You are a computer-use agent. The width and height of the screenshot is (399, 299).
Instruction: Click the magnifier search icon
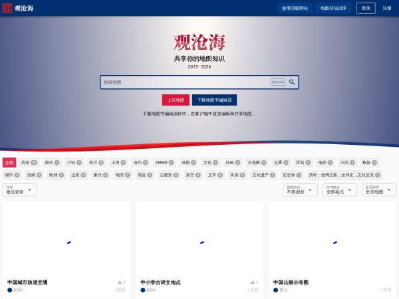coord(292,82)
